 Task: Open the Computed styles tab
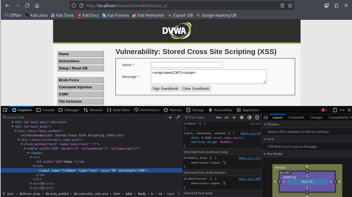pyautogui.click(x=296, y=117)
